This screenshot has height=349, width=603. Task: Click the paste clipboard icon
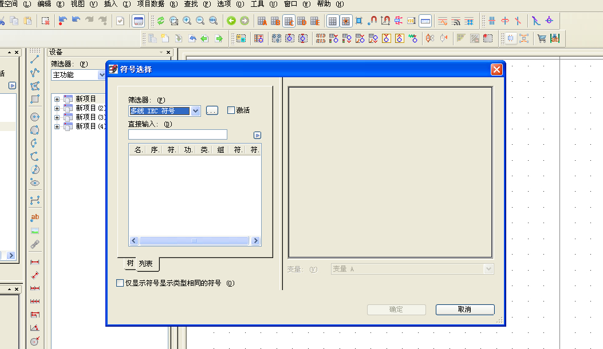[x=27, y=21]
